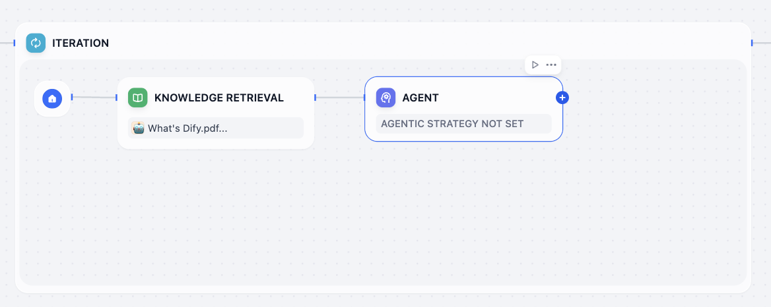
Task: Select the ITERATION node title
Action: (x=81, y=43)
